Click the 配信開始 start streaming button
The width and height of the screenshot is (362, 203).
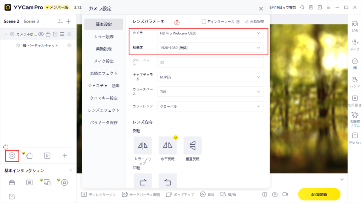(319, 194)
